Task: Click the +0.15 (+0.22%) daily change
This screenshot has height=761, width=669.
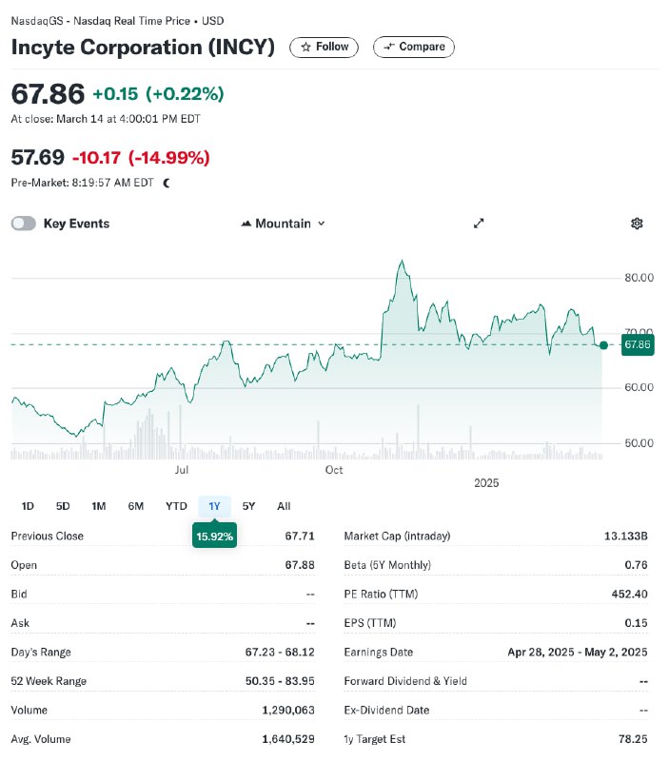Action: tap(158, 93)
